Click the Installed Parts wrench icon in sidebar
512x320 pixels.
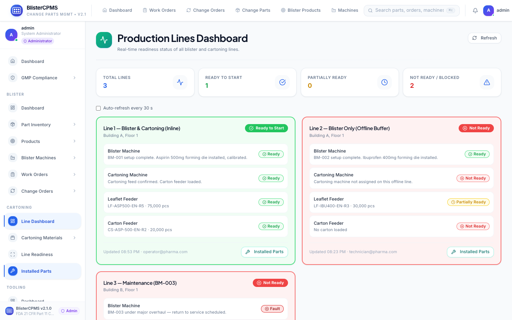[13, 271]
